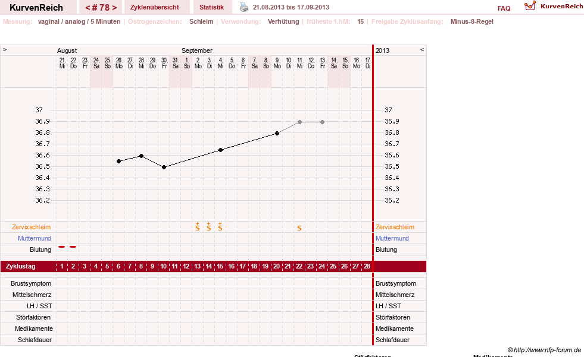Click the bleeding mark on cycle day 2

coord(73,247)
